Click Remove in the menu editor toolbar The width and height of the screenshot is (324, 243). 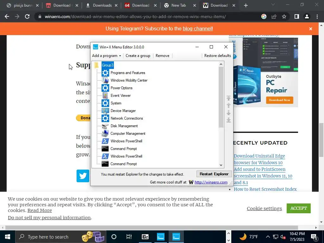[162, 56]
